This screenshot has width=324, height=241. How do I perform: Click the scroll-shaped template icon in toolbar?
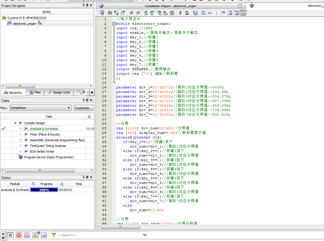pyautogui.click(x=187, y=13)
